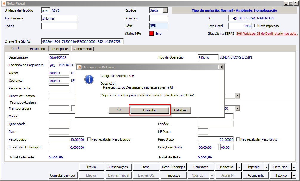Enable Não recalcular Peso Bruto checkbox
This screenshot has width=300, height=181.
(x=238, y=139)
